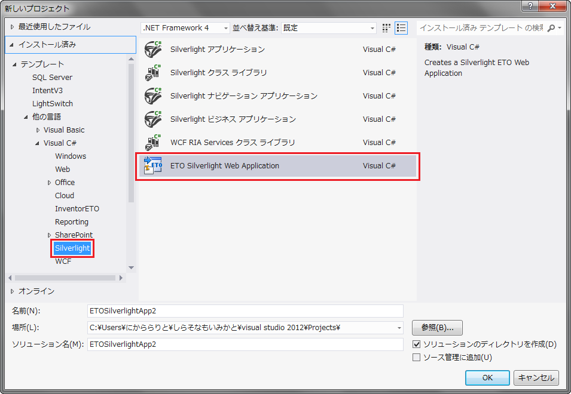Click the installed templates search box
The height and width of the screenshot is (394, 571).
[x=481, y=28]
